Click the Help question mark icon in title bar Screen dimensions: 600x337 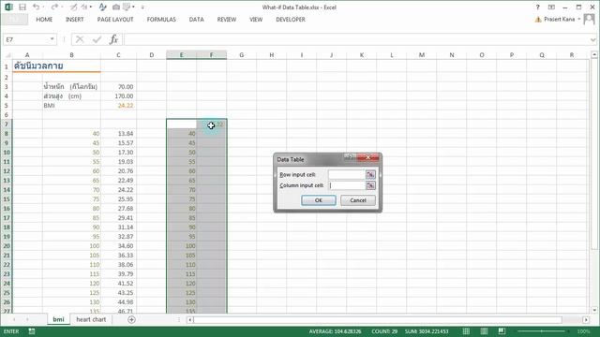(537, 7)
